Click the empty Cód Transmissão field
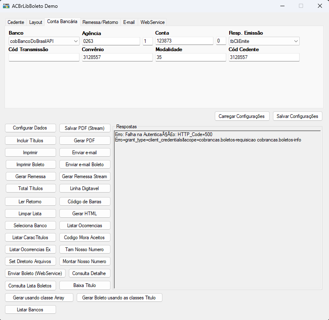329x320 pixels. tap(44, 57)
